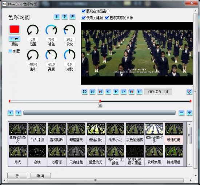Disable the 使用关键帧 checkbox
200x185 pixels.
click(83, 18)
